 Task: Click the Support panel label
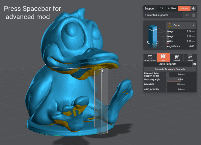point(149,8)
